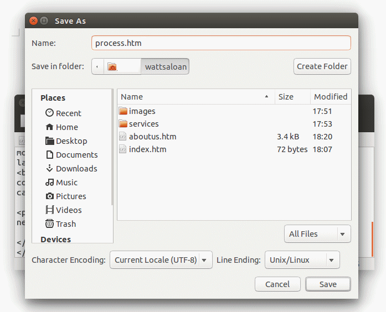Click the aboutus.htm file icon
386x312 pixels.
tap(122, 137)
